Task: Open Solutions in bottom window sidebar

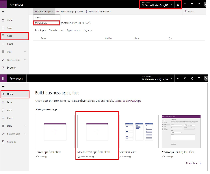Action: (15, 142)
